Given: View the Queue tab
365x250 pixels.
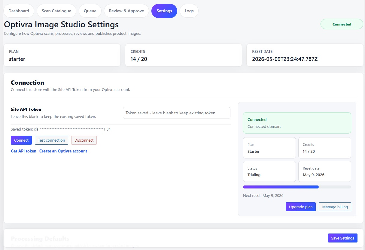Looking at the screenshot, I should (x=90, y=11).
